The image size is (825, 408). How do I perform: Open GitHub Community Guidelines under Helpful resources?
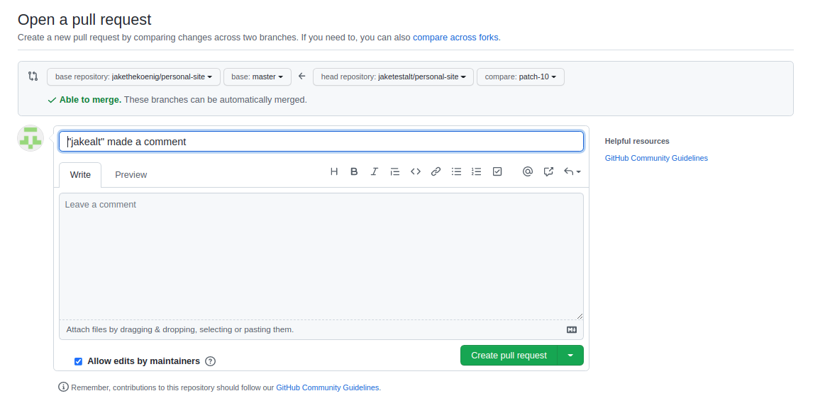[656, 158]
